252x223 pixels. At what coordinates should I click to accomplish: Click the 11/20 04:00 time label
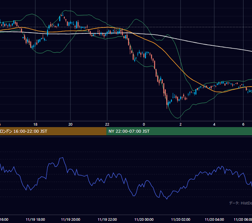click(x=214, y=220)
